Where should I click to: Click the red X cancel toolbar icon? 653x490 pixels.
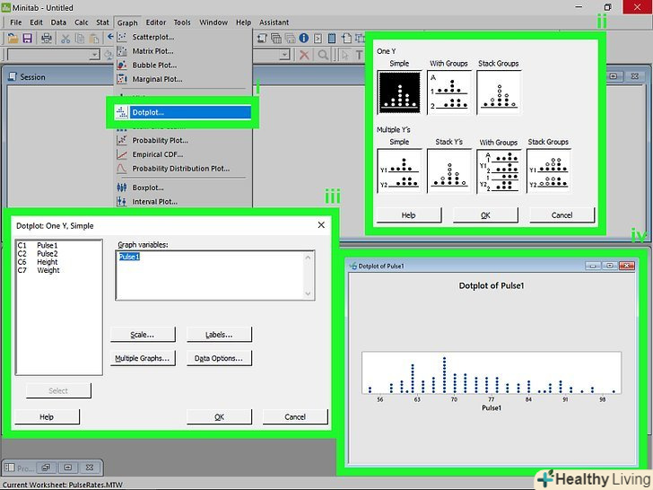(304, 55)
